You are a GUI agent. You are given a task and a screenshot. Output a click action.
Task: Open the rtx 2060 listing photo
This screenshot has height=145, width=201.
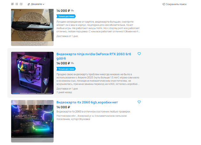coord(32,121)
